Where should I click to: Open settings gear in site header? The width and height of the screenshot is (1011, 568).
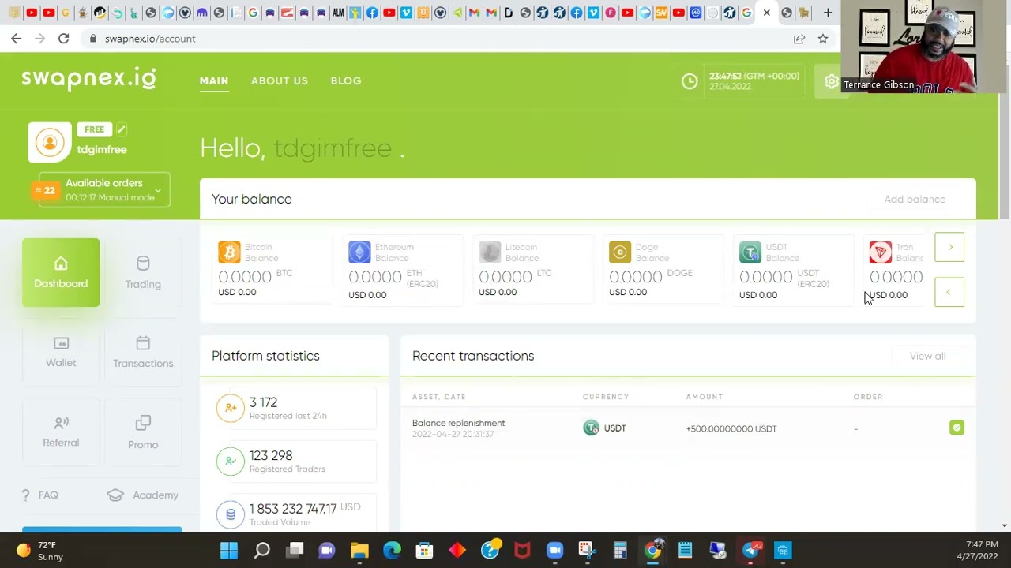[831, 81]
